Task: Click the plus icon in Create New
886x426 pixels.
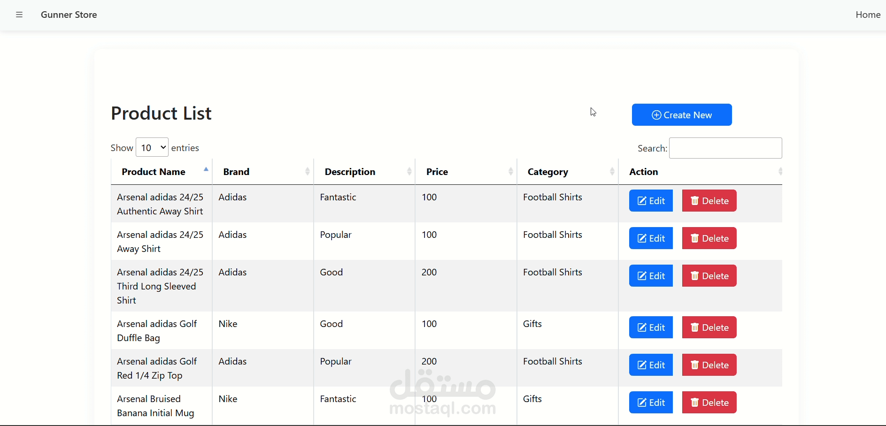Action: click(x=656, y=115)
